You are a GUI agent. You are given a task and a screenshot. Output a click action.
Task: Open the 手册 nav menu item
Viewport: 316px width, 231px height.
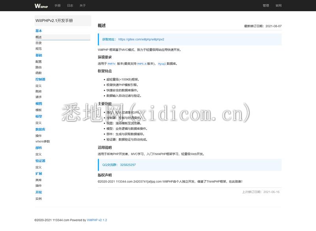57,6
